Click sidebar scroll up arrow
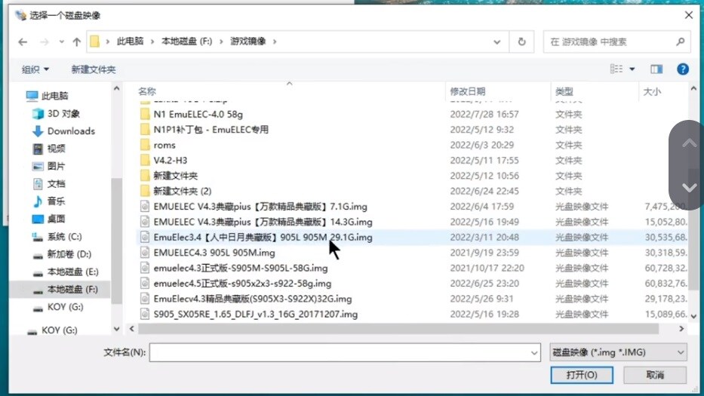The height and width of the screenshot is (396, 704). pyautogui.click(x=117, y=88)
